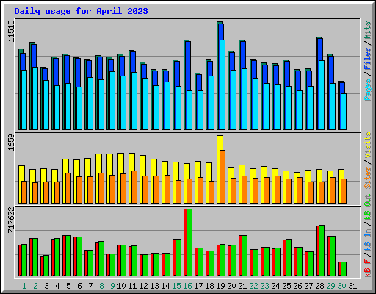
Task: Click day 27 on the x-axis
Action: point(308,286)
